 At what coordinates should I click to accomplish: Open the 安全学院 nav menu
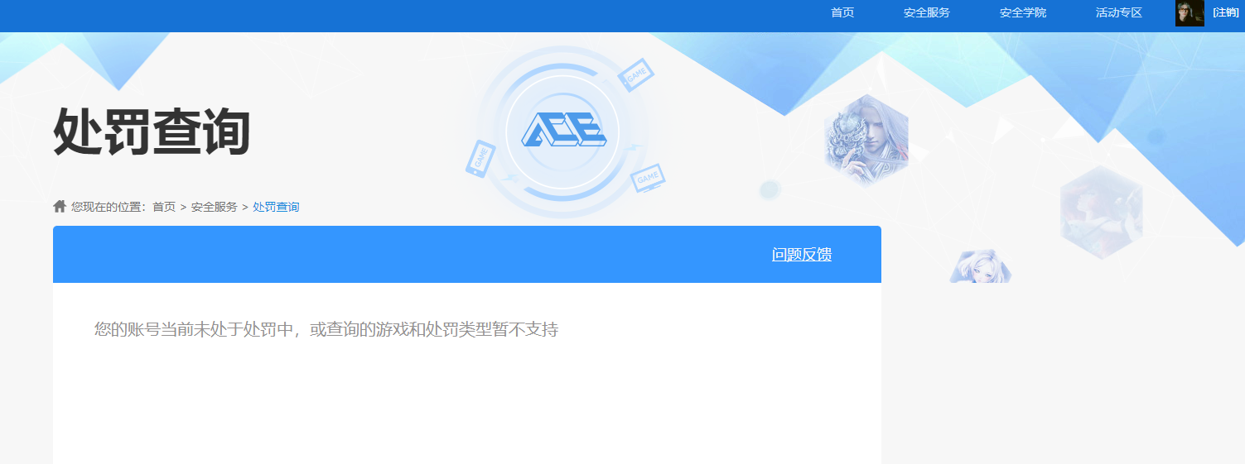pos(1023,13)
